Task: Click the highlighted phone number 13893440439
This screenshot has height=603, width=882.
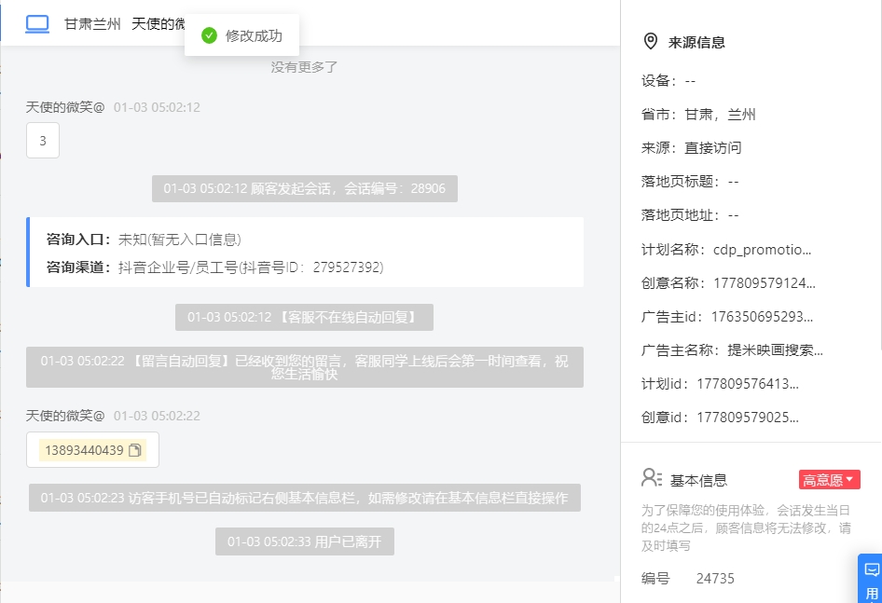Action: 84,450
